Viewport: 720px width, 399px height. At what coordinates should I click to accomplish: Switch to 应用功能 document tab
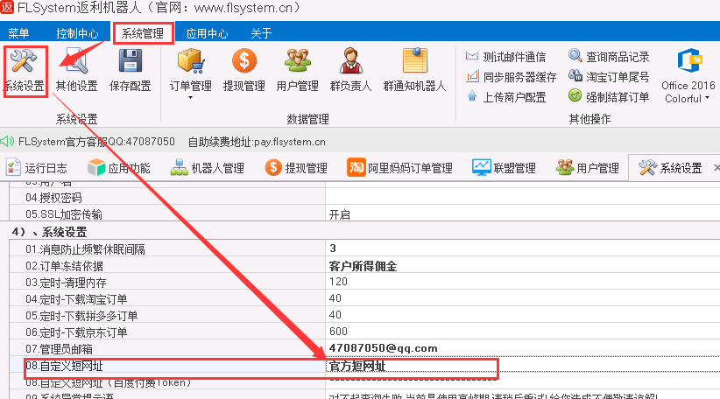(119, 168)
